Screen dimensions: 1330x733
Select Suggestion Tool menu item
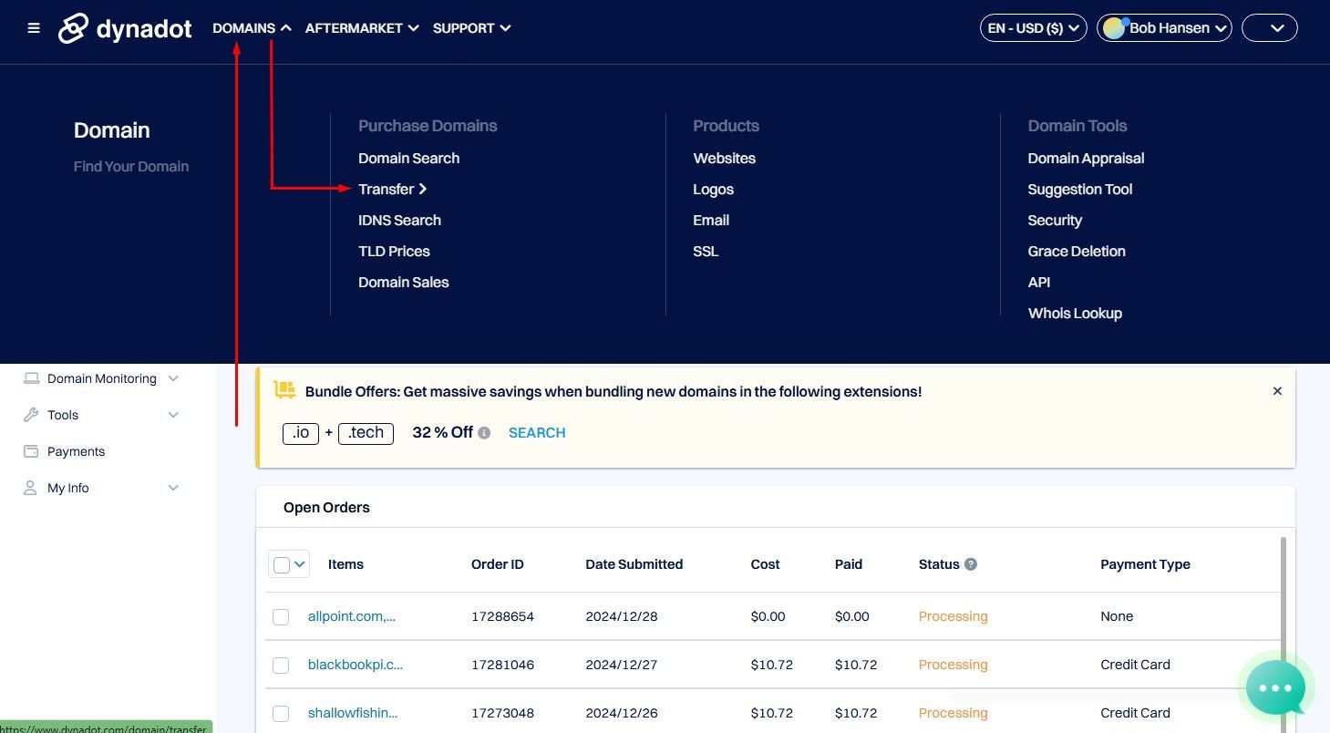pos(1080,190)
